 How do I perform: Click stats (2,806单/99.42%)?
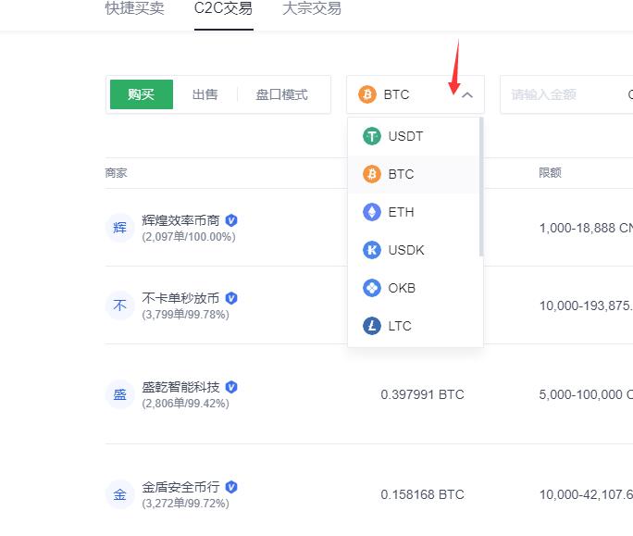185,404
